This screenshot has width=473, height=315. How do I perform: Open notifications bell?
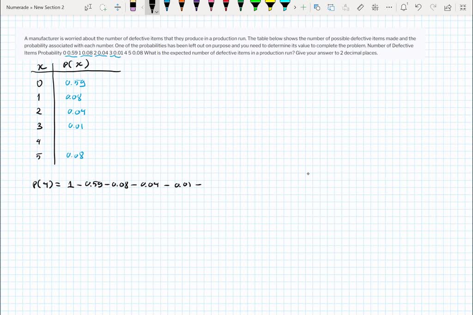[x=404, y=7]
